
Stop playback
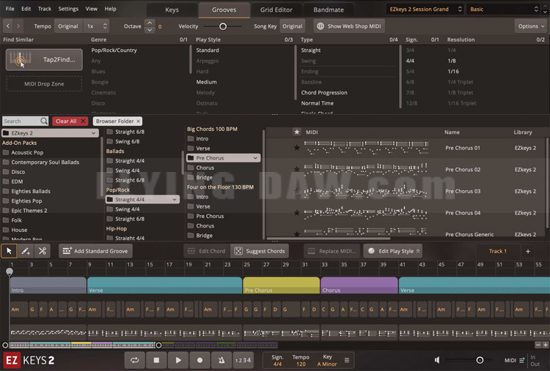156,360
